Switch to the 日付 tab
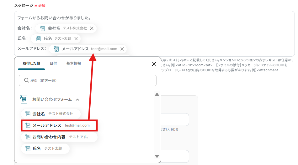This screenshot has width=298, height=165. [53, 63]
